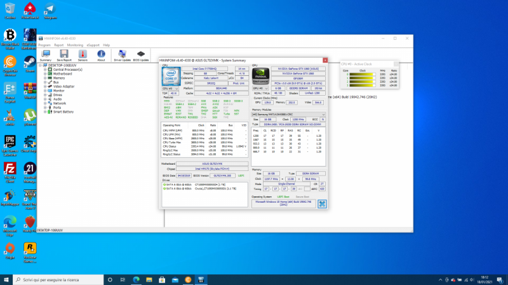Click the Summary toolbar icon

[46, 54]
